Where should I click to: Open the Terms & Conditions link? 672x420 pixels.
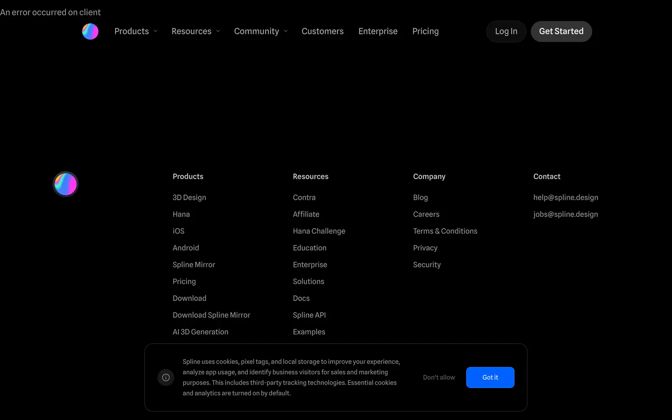coord(445,231)
